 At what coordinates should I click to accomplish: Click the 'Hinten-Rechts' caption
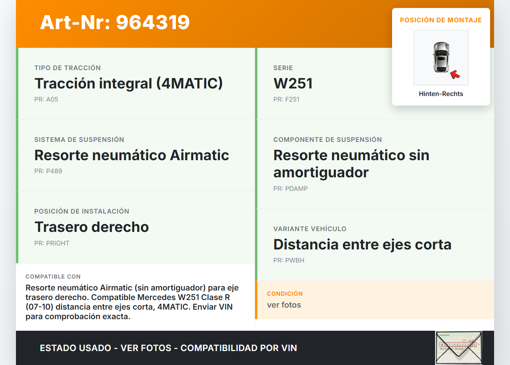coord(441,94)
